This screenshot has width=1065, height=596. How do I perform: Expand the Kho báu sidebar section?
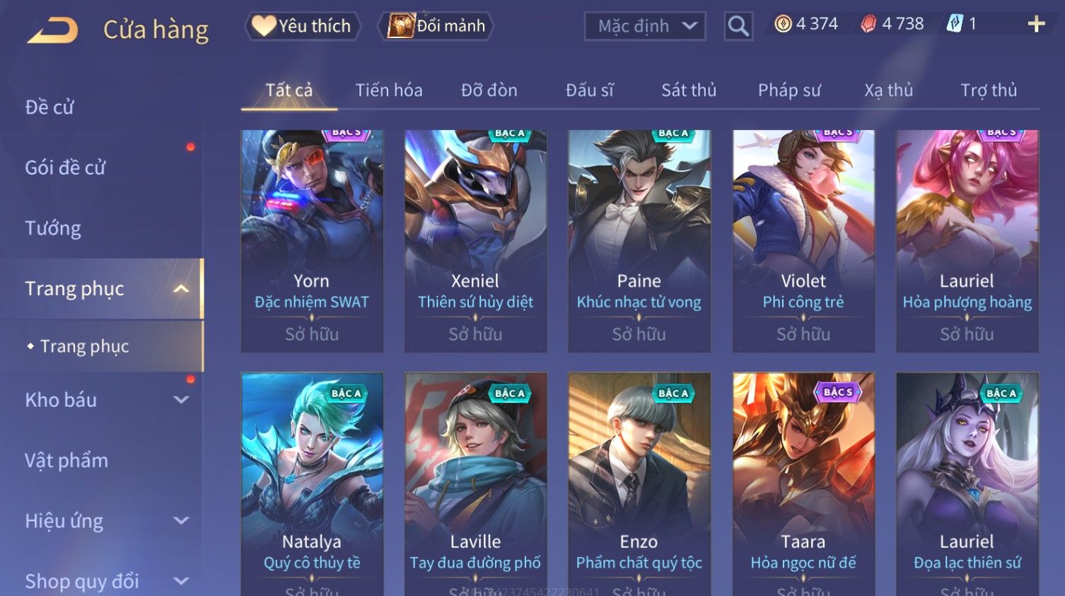[x=181, y=400]
